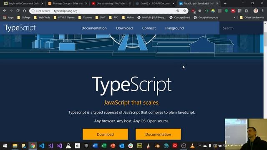Open Outlook from the taskbar
Viewport: 267px width, 150px height.
122,146
